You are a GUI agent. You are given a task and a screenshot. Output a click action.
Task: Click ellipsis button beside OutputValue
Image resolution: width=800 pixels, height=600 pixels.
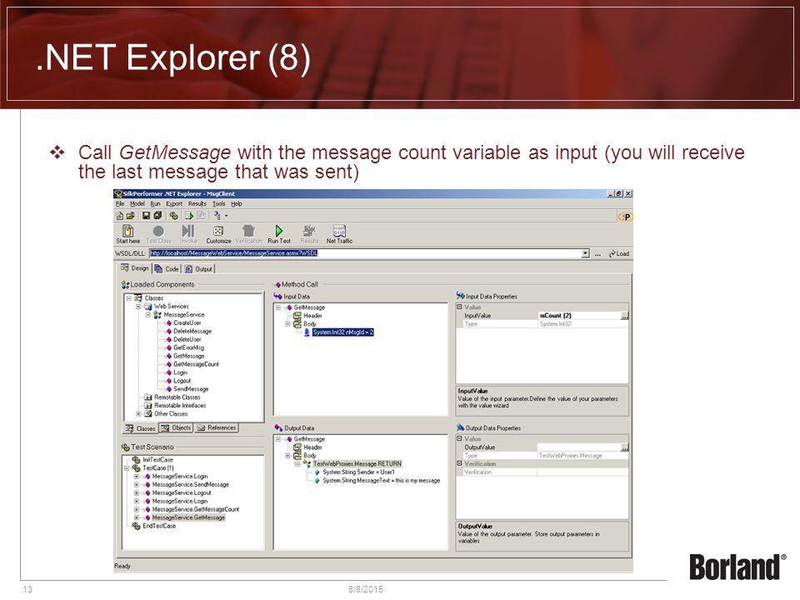click(x=624, y=447)
